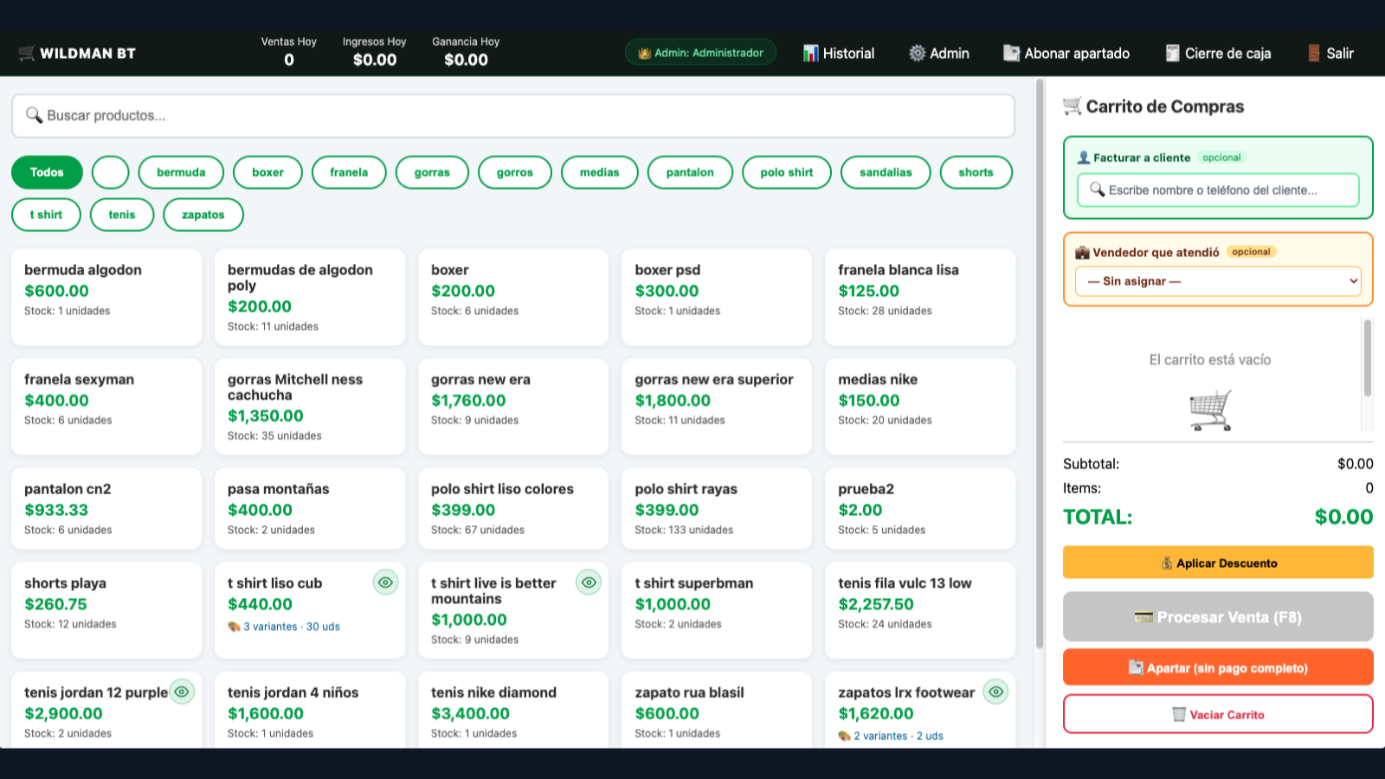Add bermuda algodon to cart
The width and height of the screenshot is (1385, 779).
pyautogui.click(x=106, y=297)
